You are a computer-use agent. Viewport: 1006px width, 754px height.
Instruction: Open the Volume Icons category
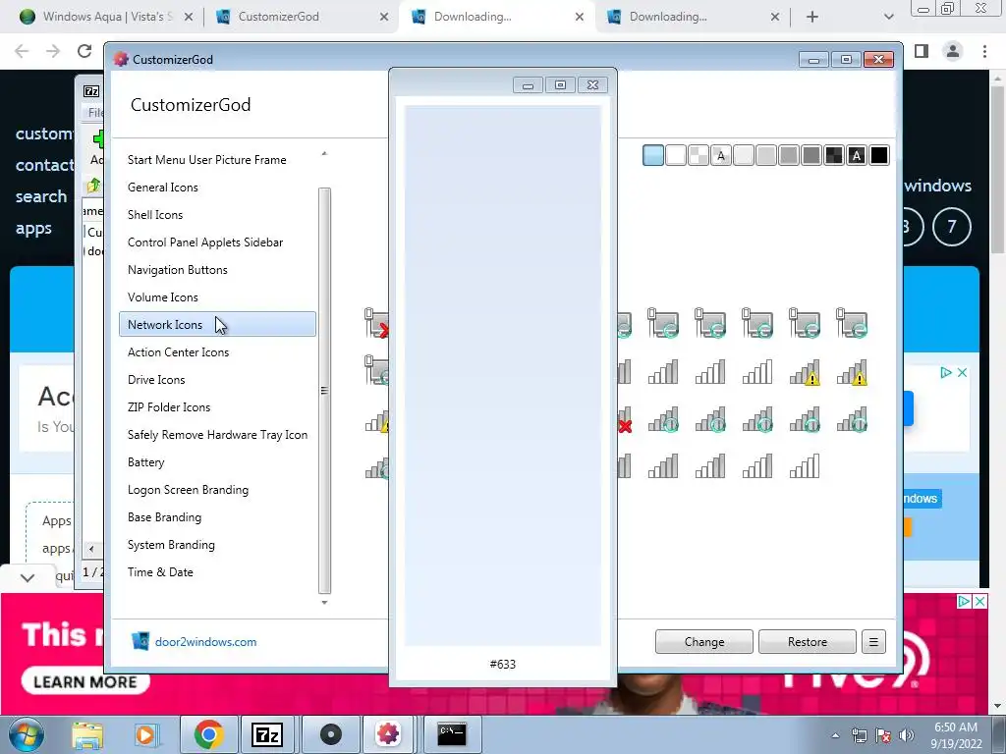point(217,297)
